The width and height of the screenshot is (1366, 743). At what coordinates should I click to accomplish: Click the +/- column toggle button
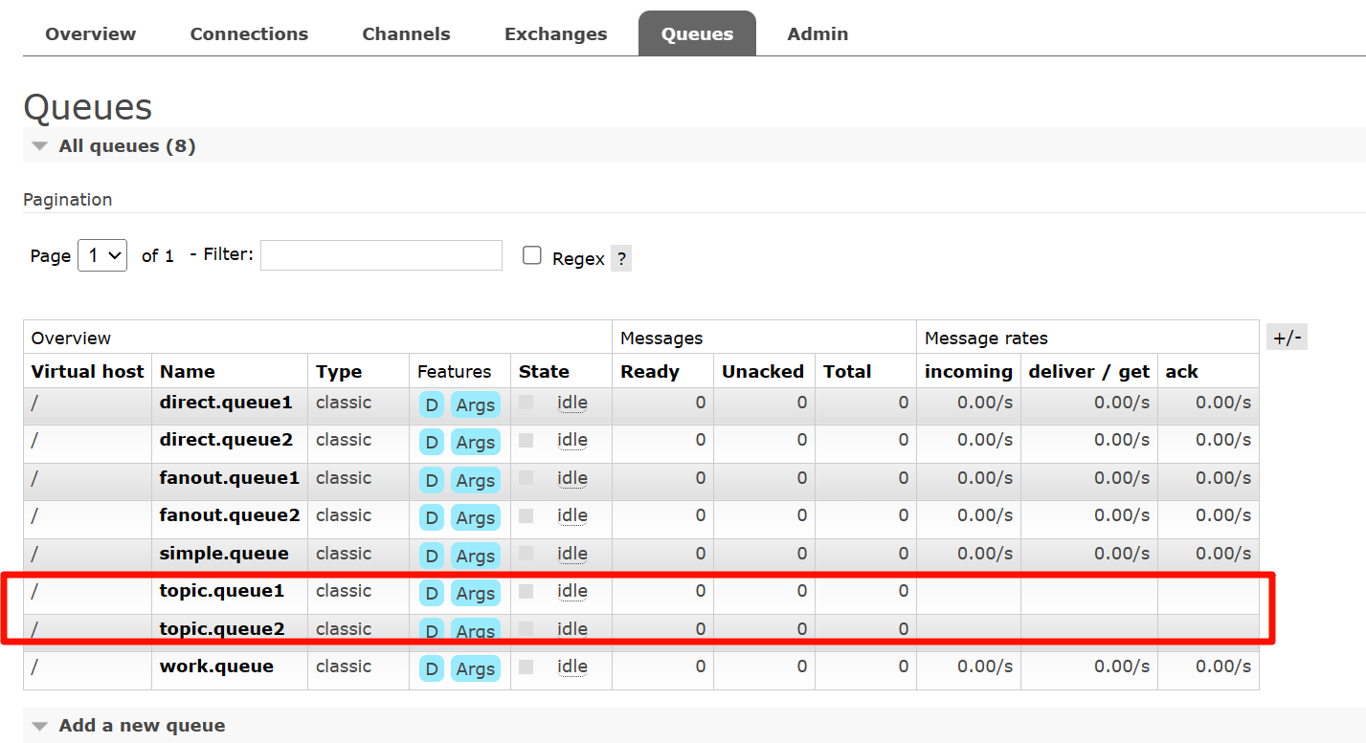tap(1287, 338)
